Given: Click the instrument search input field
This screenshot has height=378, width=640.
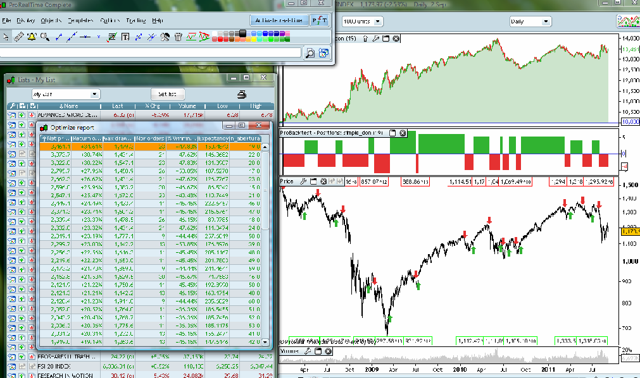Looking at the screenshot, I should pos(150,52).
